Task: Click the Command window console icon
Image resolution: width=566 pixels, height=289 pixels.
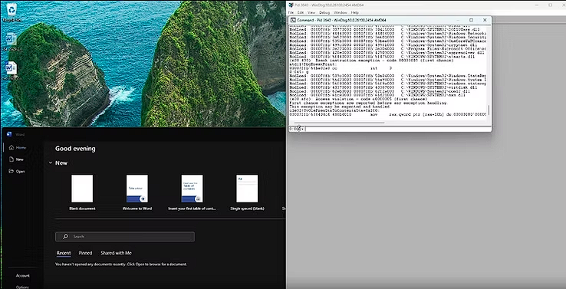Action: point(293,20)
